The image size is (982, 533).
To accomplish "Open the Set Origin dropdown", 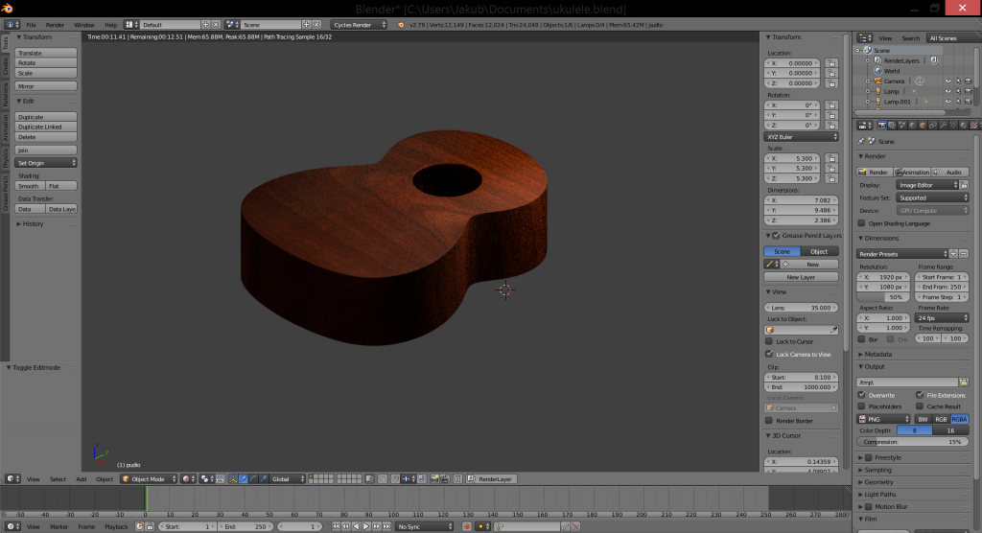I will pos(46,163).
